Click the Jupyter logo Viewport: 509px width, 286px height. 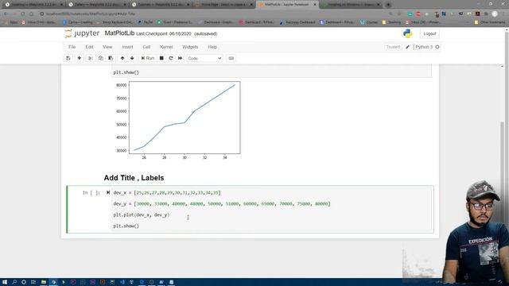(82, 33)
